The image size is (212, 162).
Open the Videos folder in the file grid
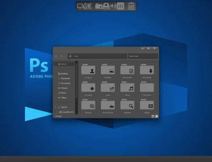click(147, 106)
